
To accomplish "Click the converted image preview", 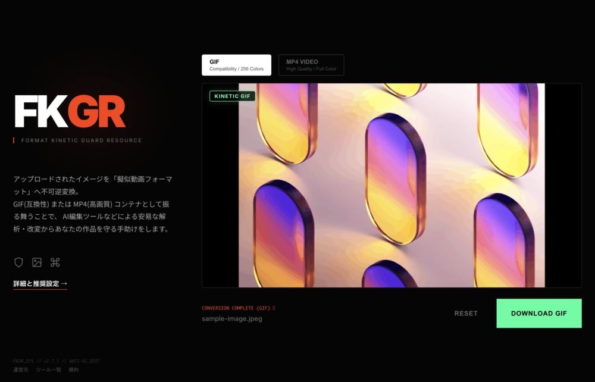I will [x=392, y=186].
